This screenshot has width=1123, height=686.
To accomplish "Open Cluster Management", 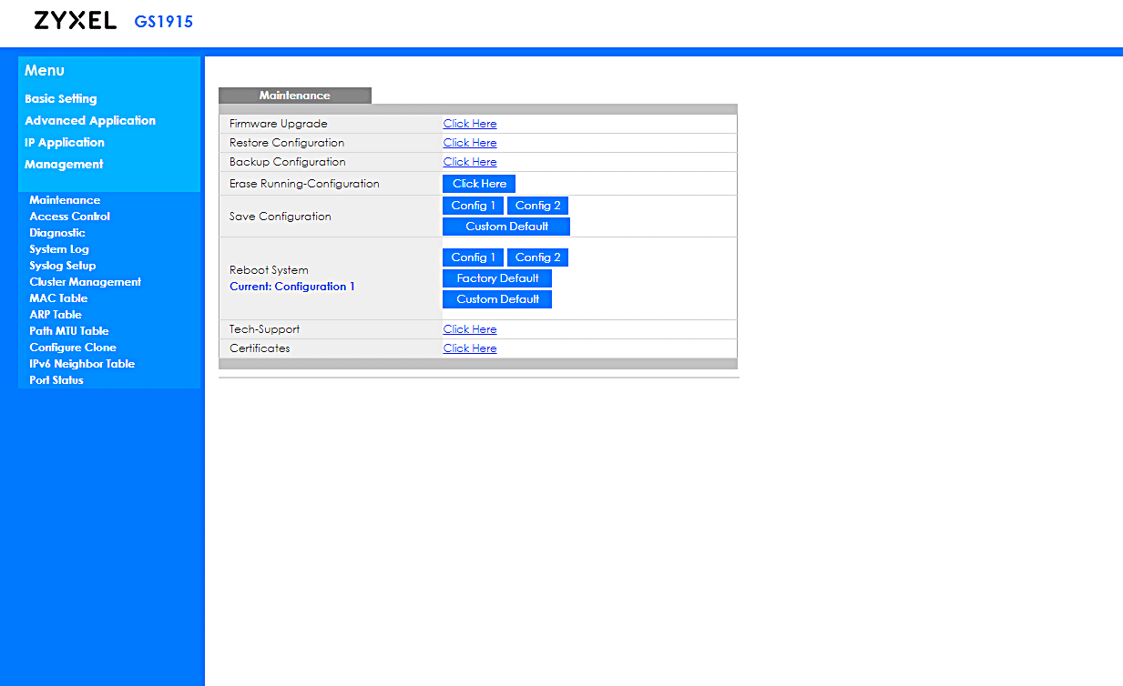I will pyautogui.click(x=86, y=282).
